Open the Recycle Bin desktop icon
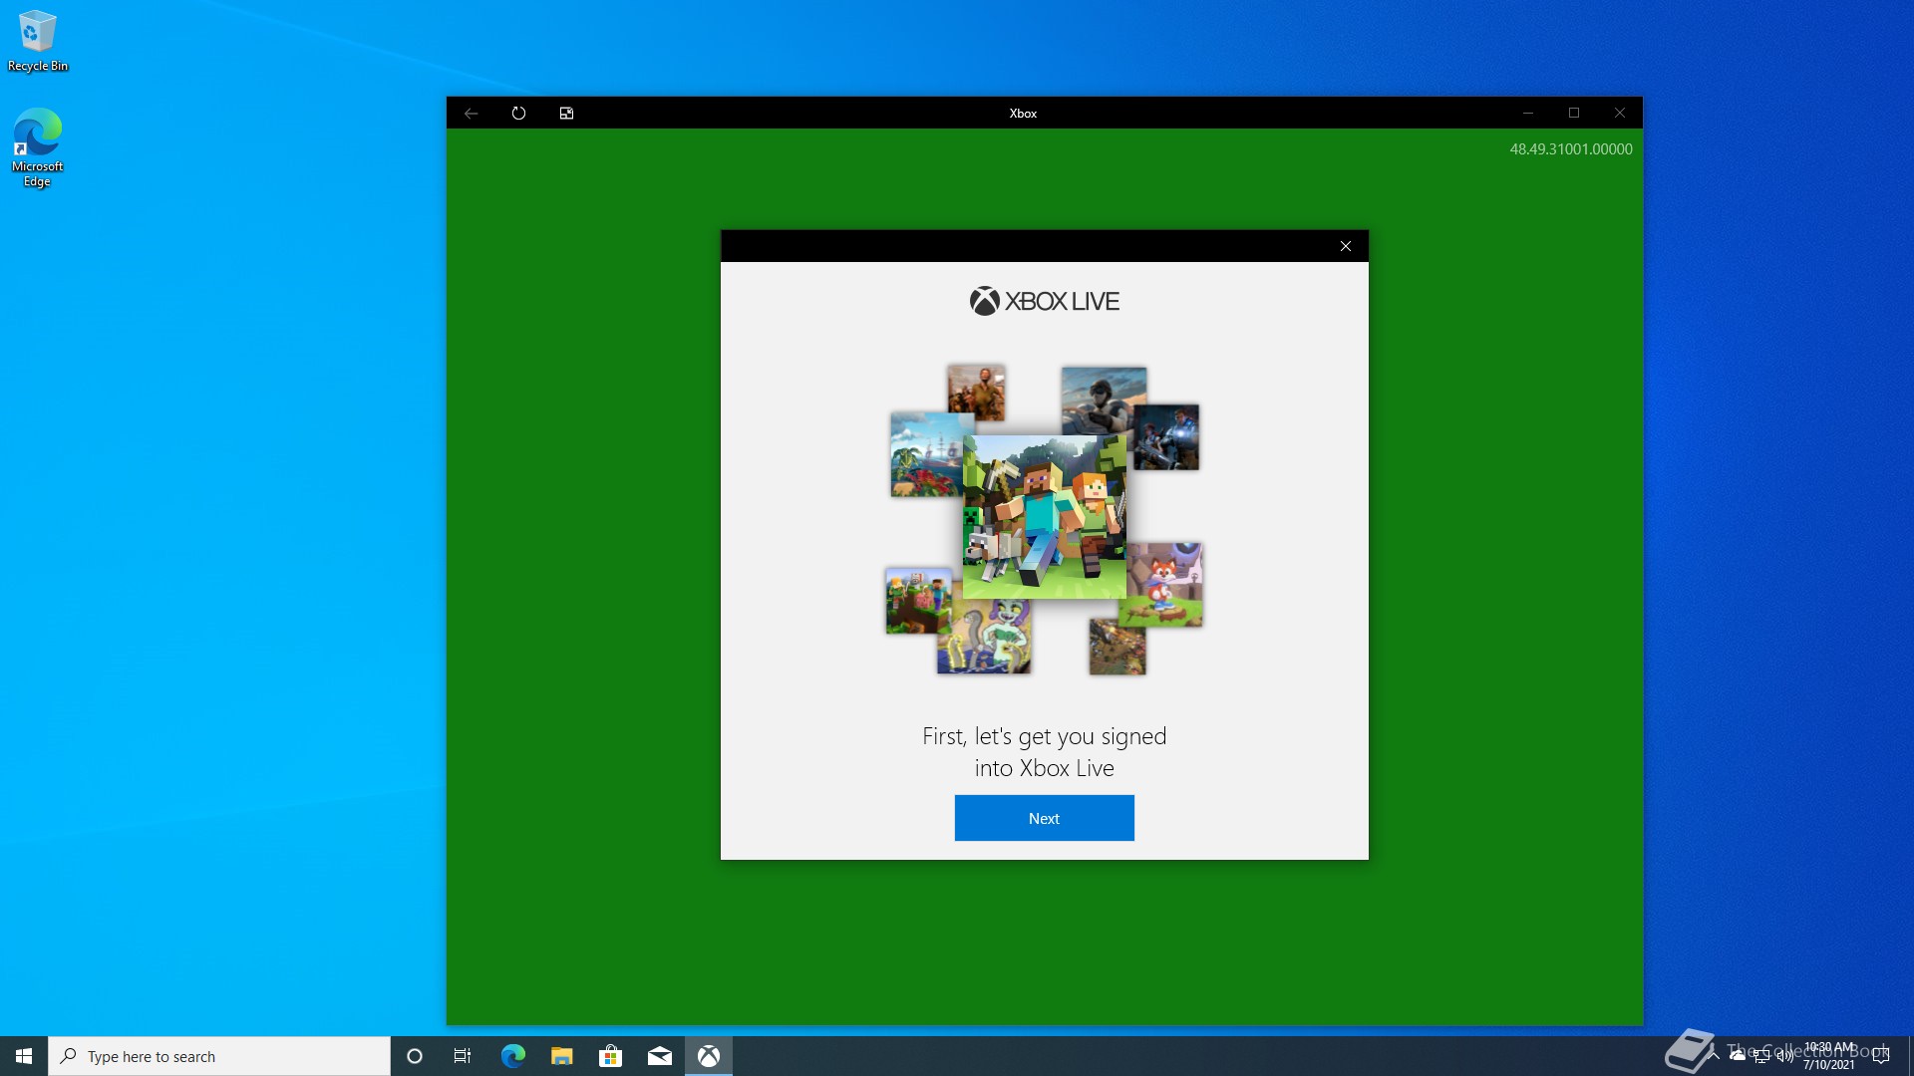The image size is (1914, 1076). tap(38, 42)
